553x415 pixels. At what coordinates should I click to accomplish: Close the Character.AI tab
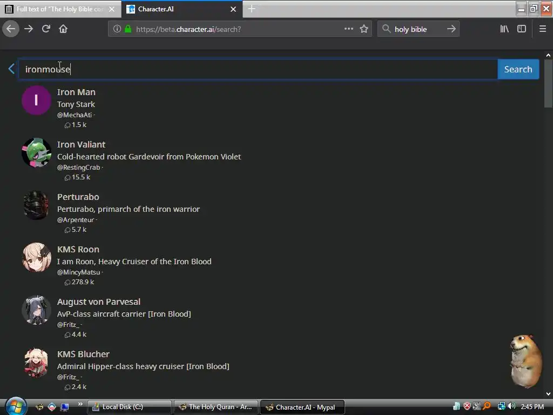pyautogui.click(x=233, y=9)
